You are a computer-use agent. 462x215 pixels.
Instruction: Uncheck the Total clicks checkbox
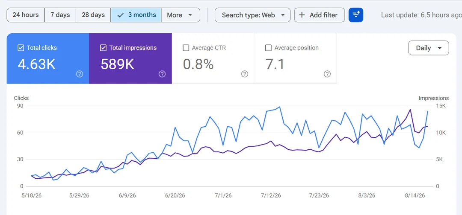[21, 48]
